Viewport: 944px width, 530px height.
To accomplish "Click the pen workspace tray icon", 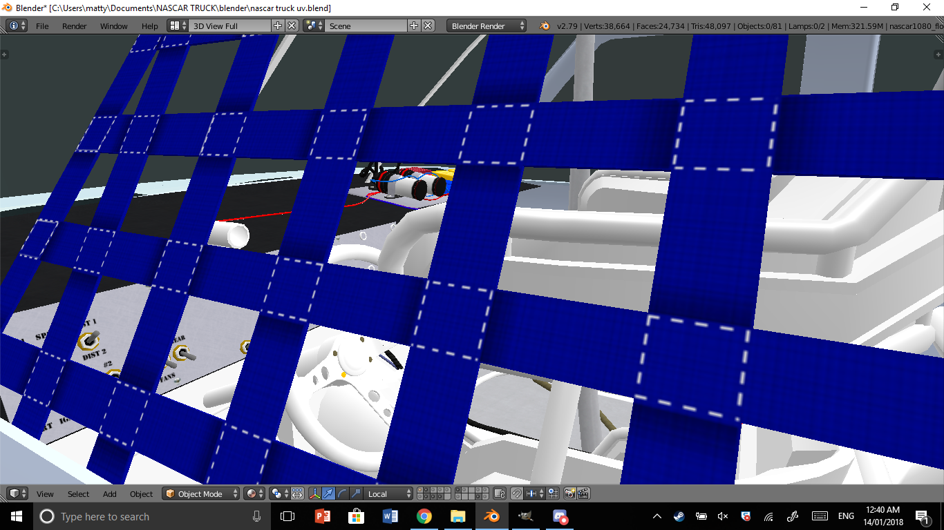I will 793,516.
